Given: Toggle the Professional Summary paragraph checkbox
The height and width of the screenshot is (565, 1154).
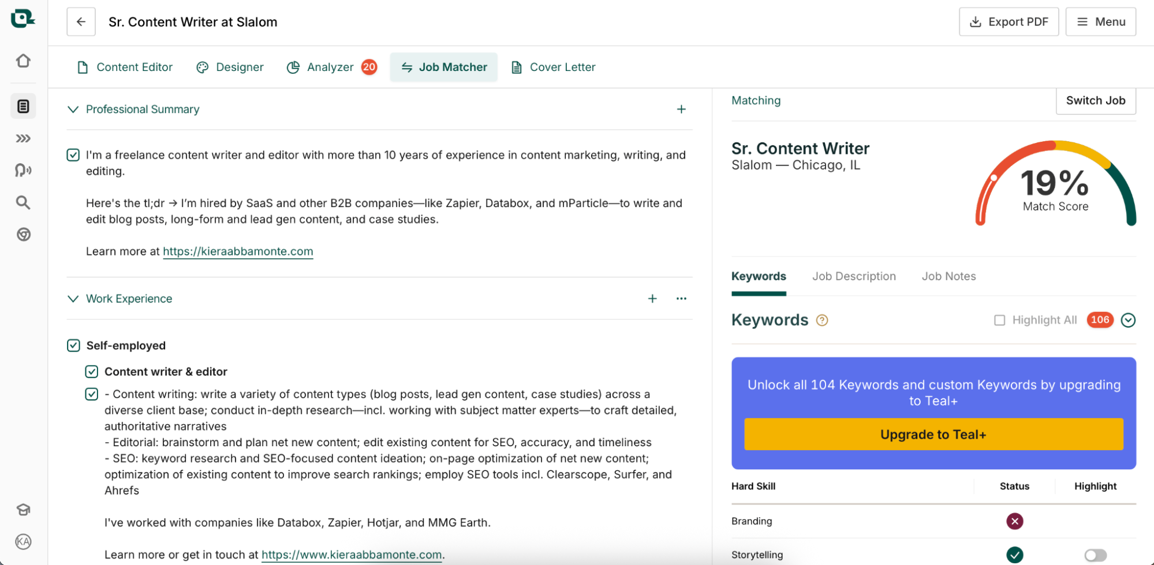Looking at the screenshot, I should coord(73,155).
